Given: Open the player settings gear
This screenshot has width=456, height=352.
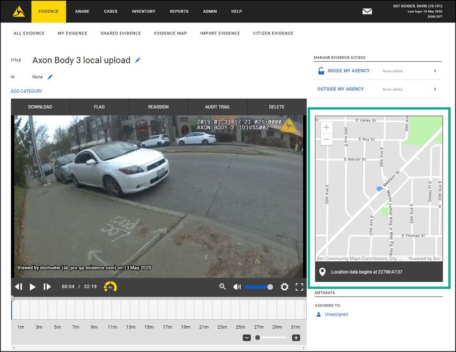Looking at the screenshot, I should click(x=284, y=287).
